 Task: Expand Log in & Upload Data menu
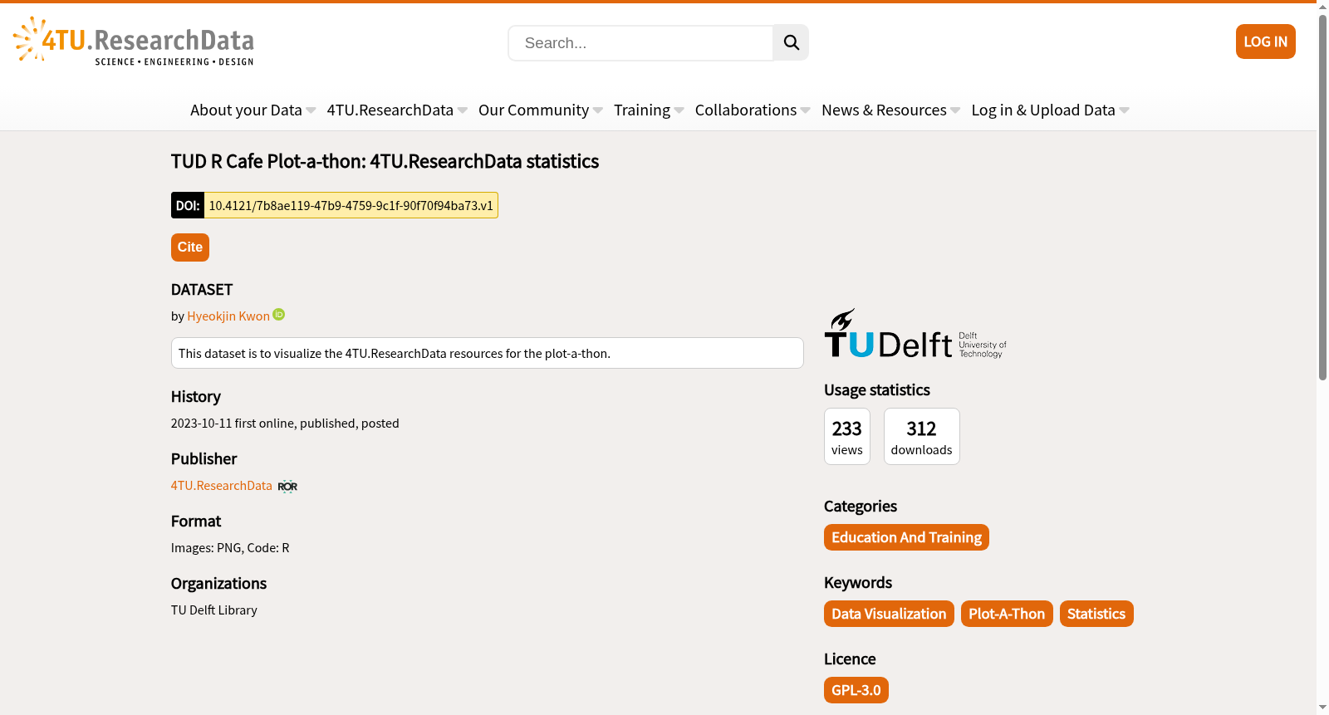tap(1050, 110)
